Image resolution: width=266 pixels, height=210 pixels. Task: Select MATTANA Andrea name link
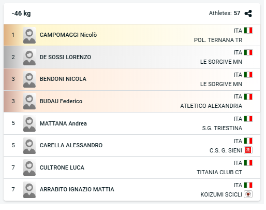[63, 123]
